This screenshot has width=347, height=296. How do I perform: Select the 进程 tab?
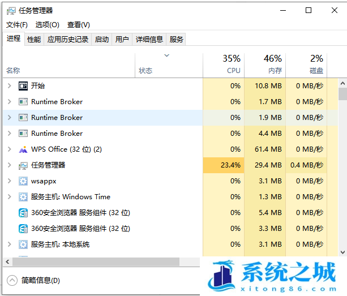click(x=14, y=38)
